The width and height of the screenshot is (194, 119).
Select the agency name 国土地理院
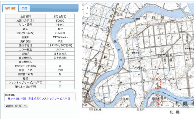(x=60, y=58)
